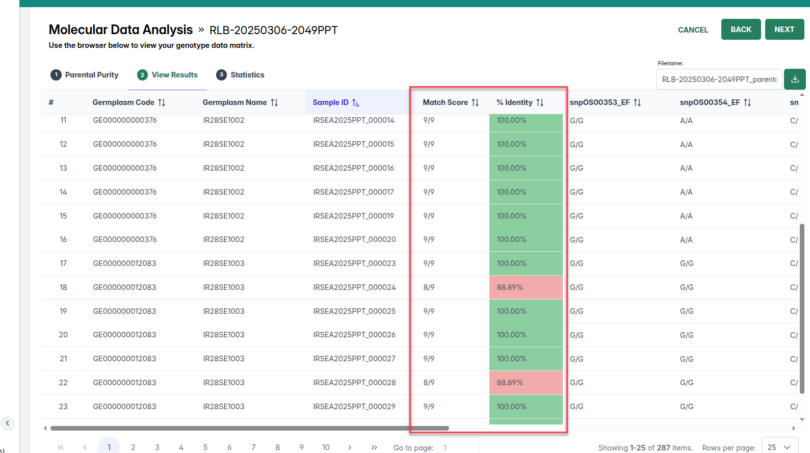Viewport: 810px width, 453px height.
Task: Go to next page arrow
Action: click(350, 447)
